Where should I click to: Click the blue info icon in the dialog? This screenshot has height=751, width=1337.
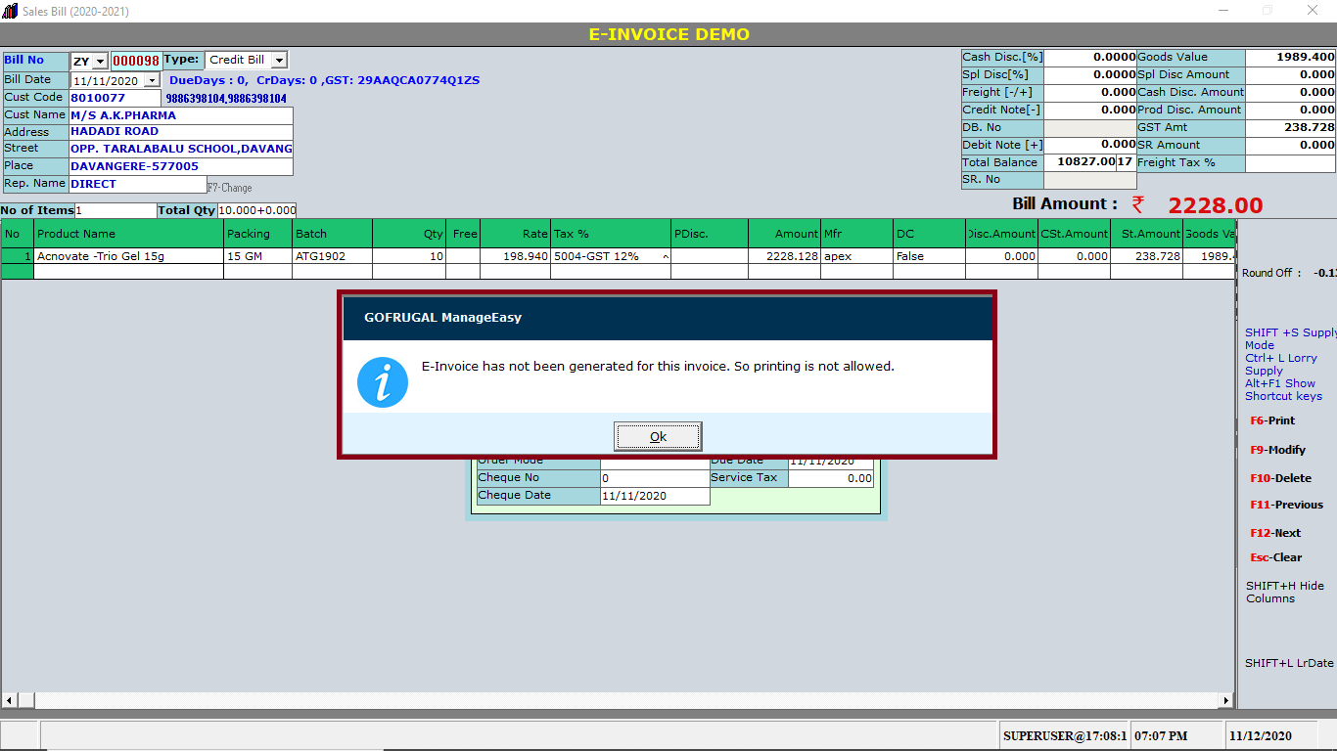[383, 382]
